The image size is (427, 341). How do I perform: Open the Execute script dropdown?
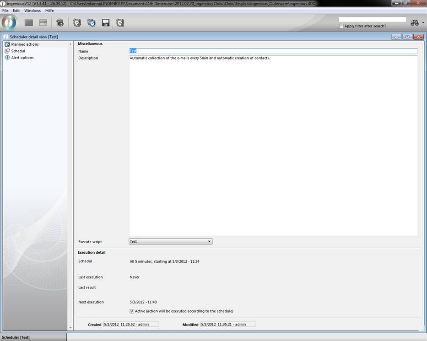click(x=170, y=241)
